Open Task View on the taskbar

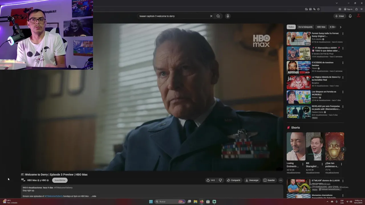tap(189, 202)
